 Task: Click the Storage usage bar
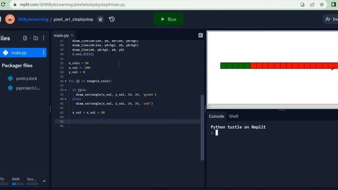click(x=33, y=184)
